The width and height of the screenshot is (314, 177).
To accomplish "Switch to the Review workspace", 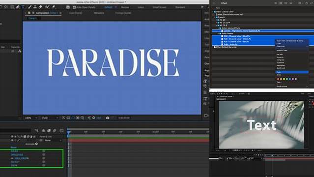I will pyautogui.click(x=125, y=7).
